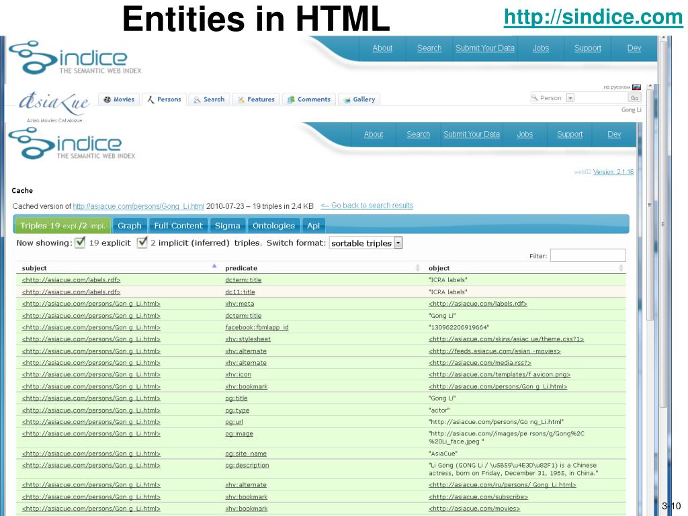The width and height of the screenshot is (688, 516).
Task: Select the "AsiaCue" object value
Action: (443, 454)
